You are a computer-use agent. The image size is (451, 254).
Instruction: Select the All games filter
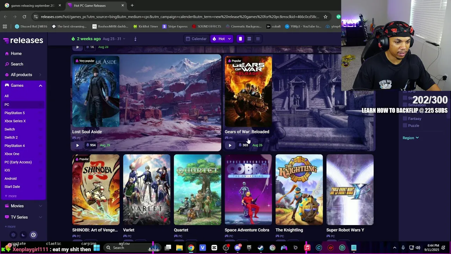[x=6, y=96]
